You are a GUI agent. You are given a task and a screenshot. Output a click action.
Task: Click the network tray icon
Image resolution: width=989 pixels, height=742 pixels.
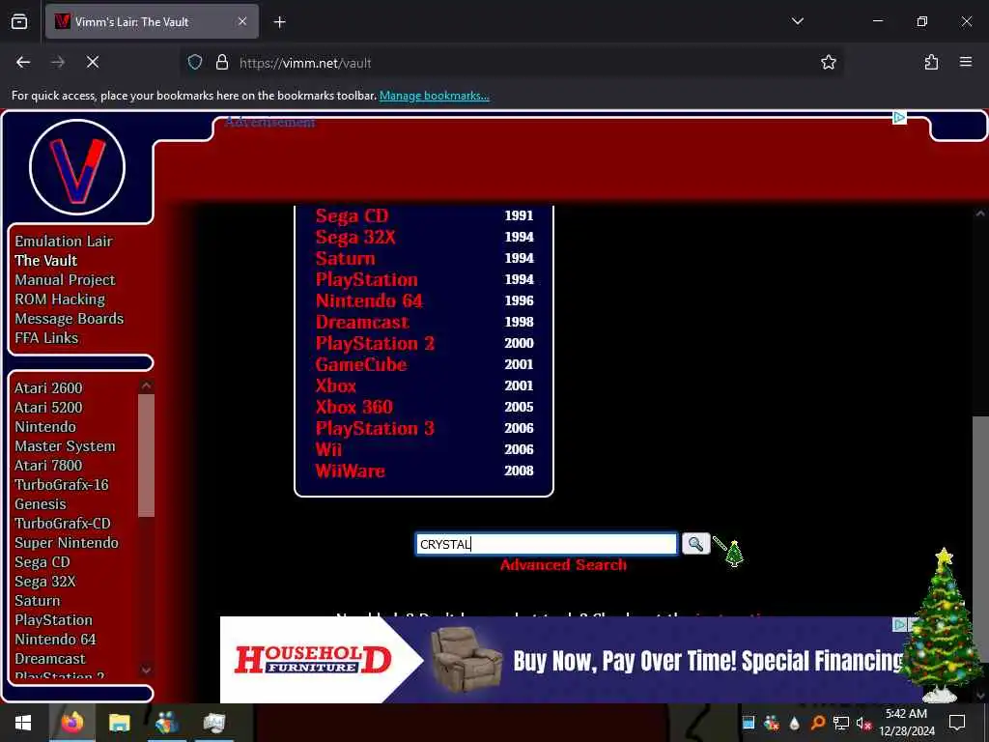click(841, 723)
